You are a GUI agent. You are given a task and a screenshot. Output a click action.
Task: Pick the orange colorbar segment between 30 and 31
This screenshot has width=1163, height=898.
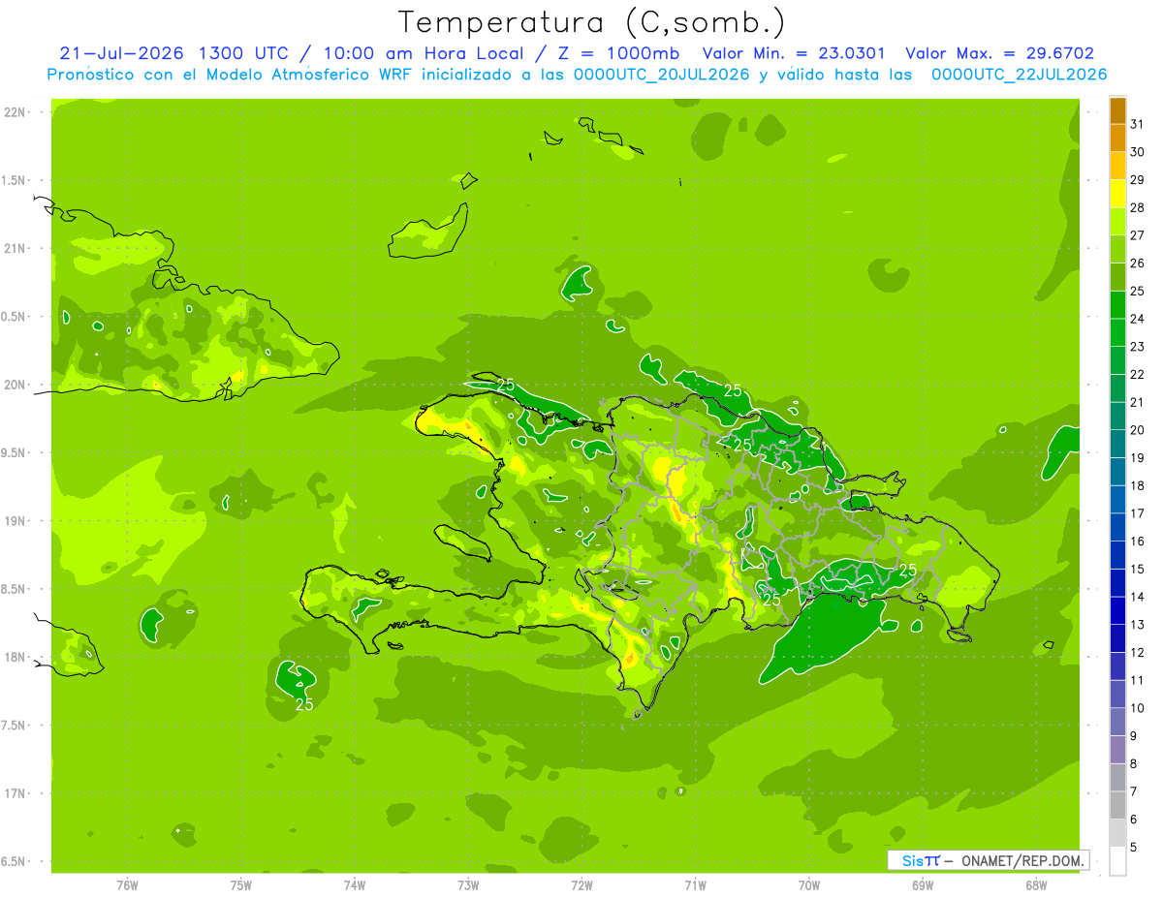point(1117,139)
